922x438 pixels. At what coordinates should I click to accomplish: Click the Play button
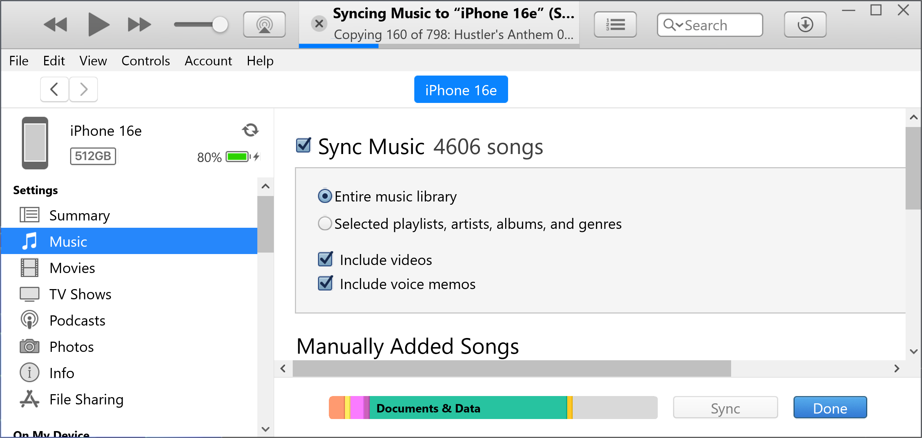99,24
